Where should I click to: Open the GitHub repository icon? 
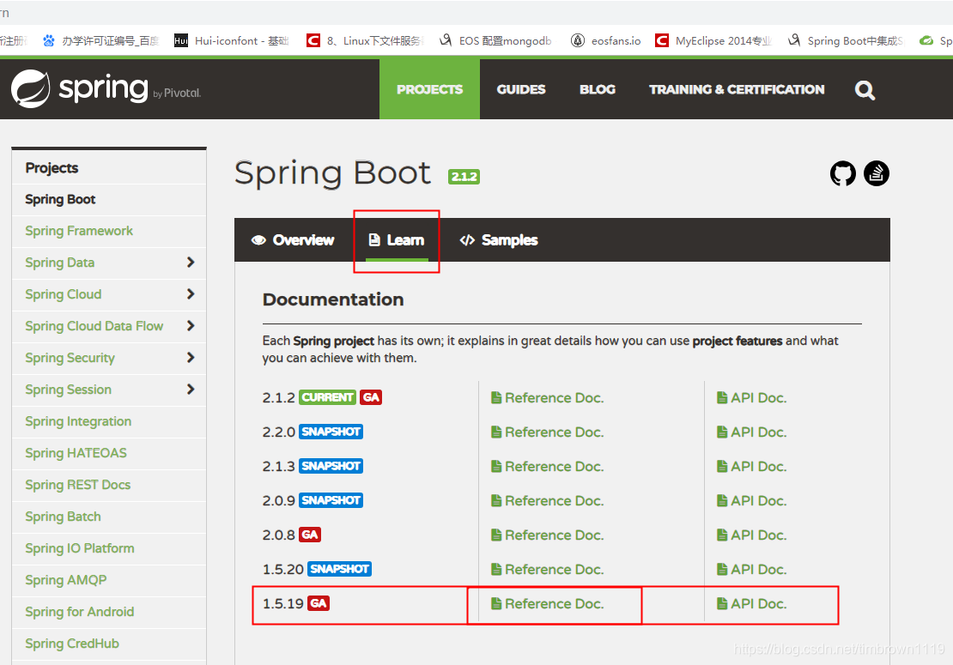842,173
